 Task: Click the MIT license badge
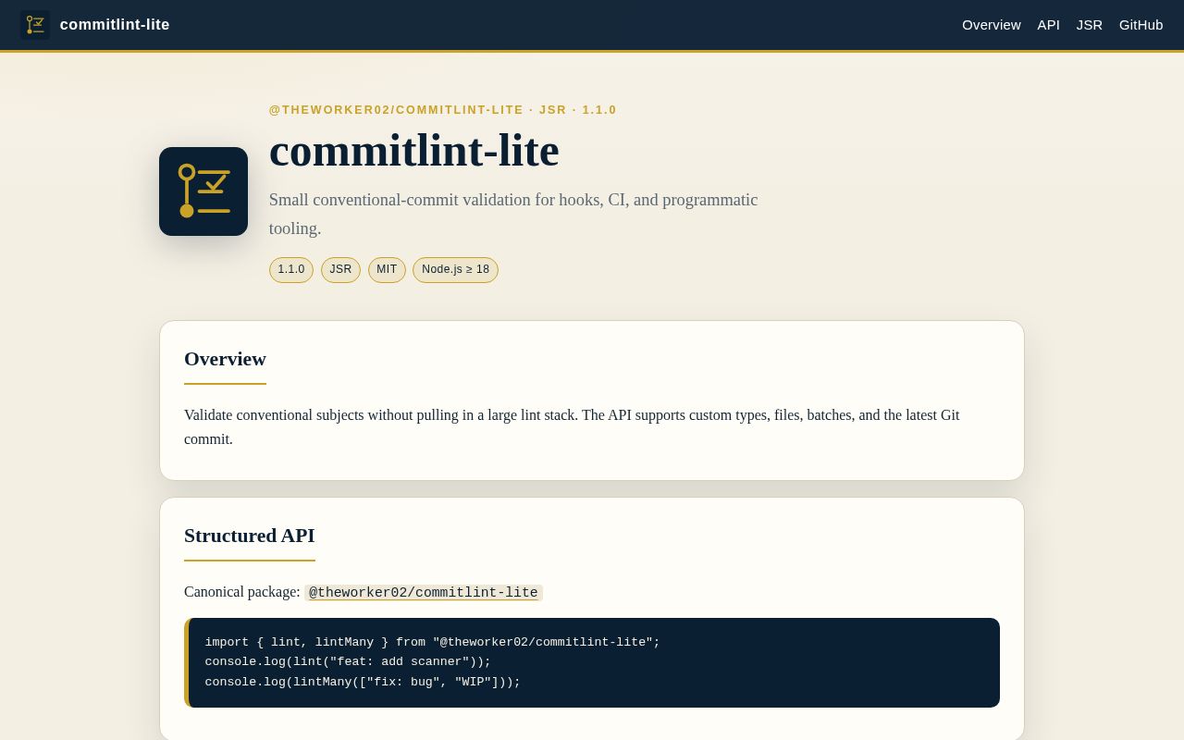[x=387, y=270]
